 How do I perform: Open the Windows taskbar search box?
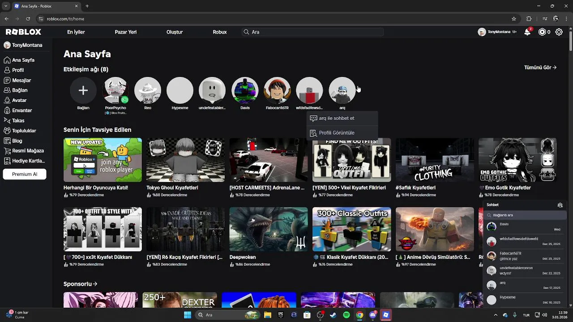click(228, 315)
